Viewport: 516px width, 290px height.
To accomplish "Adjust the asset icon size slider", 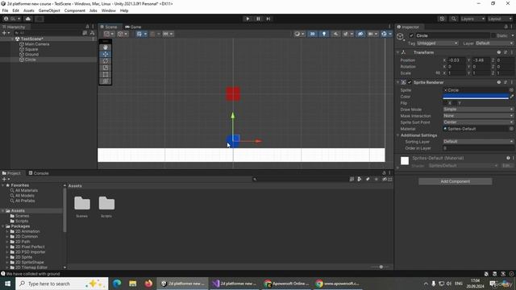I will point(381,267).
